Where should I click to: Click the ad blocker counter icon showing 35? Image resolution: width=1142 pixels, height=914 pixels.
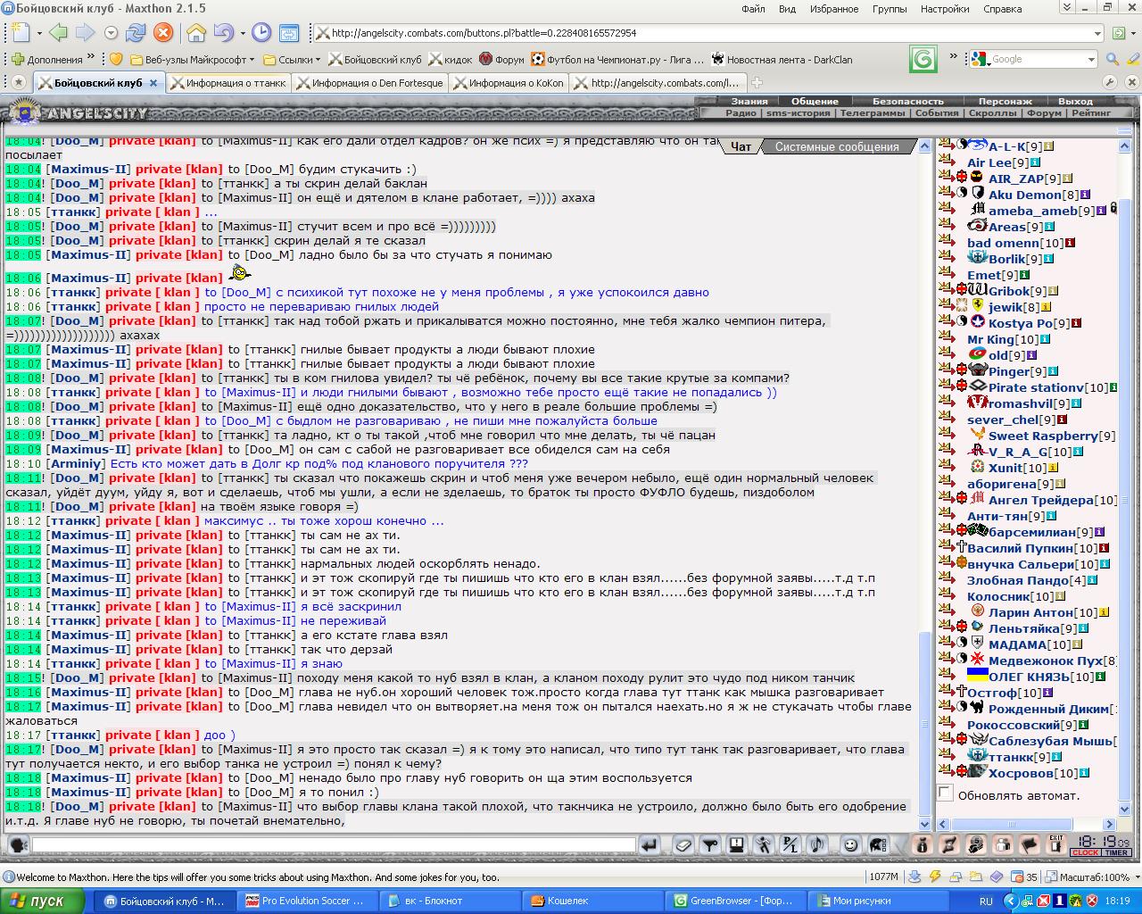pyautogui.click(x=1024, y=877)
